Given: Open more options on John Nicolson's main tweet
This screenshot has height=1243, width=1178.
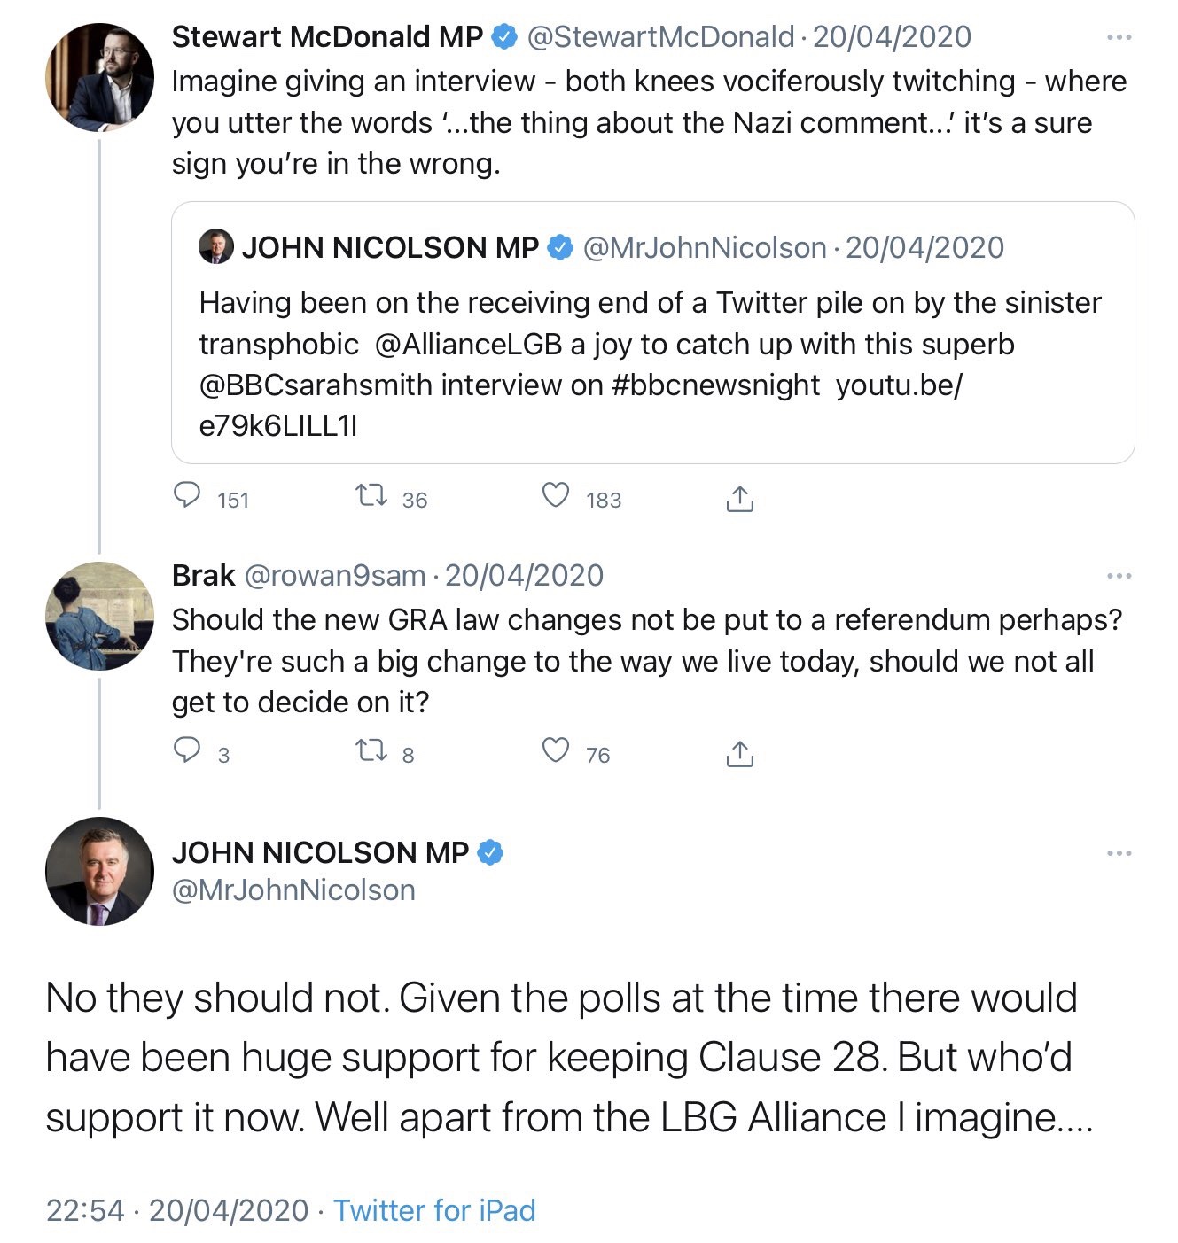Looking at the screenshot, I should pyautogui.click(x=1119, y=853).
